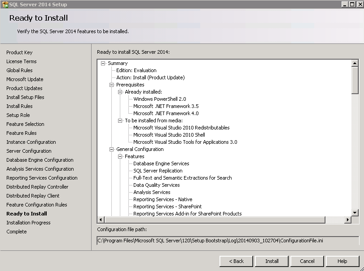The image size is (364, 271).
Task: Click the configuration file path field
Action: pos(228,241)
